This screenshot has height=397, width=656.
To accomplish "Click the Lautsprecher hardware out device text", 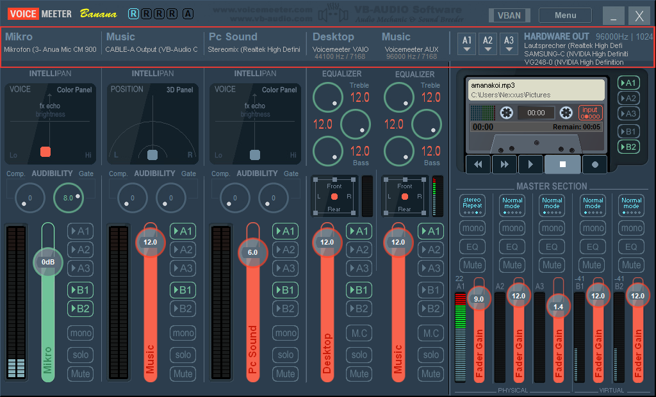I will (573, 45).
